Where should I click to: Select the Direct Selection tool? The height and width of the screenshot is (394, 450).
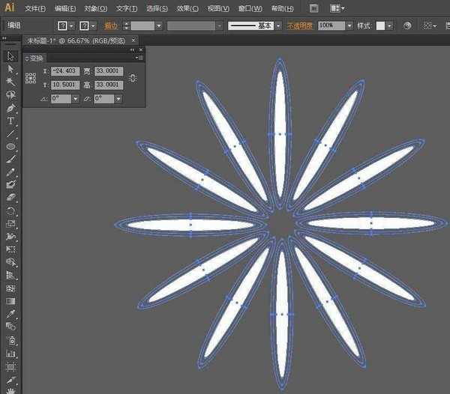(x=10, y=69)
